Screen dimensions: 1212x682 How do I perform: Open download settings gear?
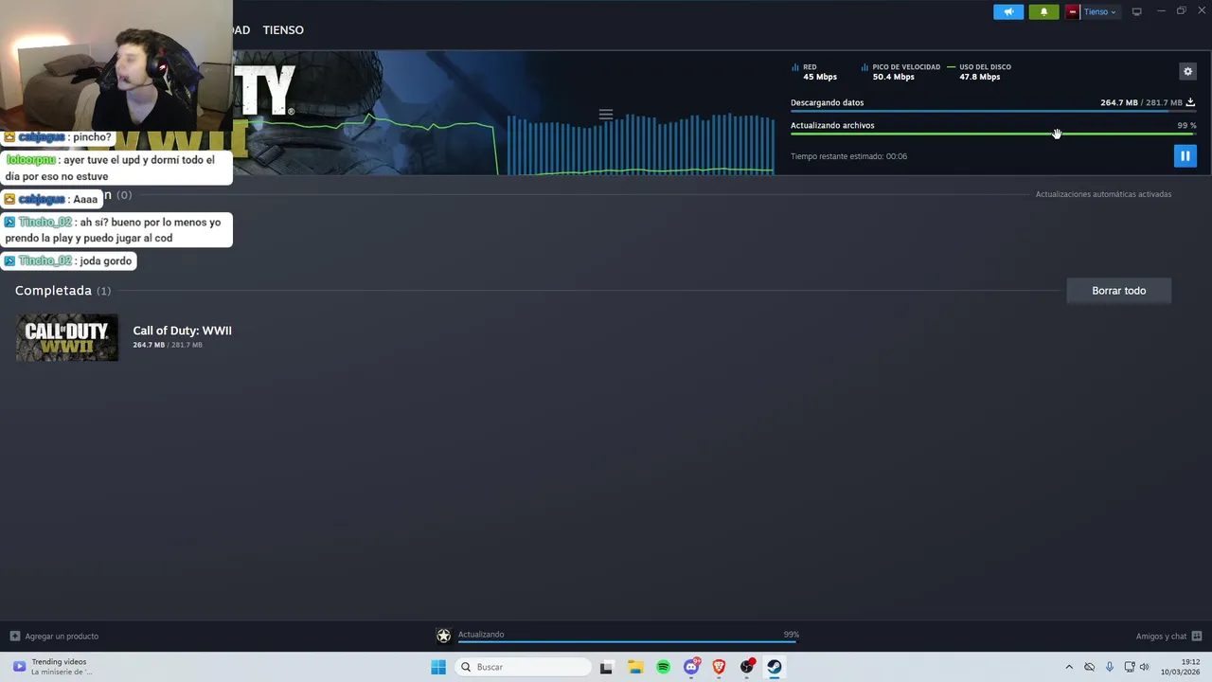click(1187, 71)
